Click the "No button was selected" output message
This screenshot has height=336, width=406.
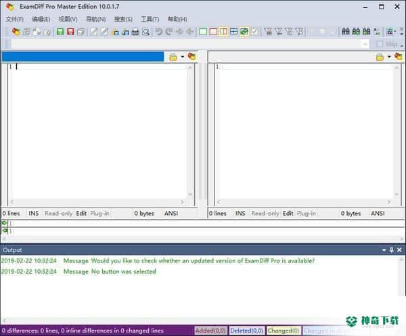(x=124, y=272)
